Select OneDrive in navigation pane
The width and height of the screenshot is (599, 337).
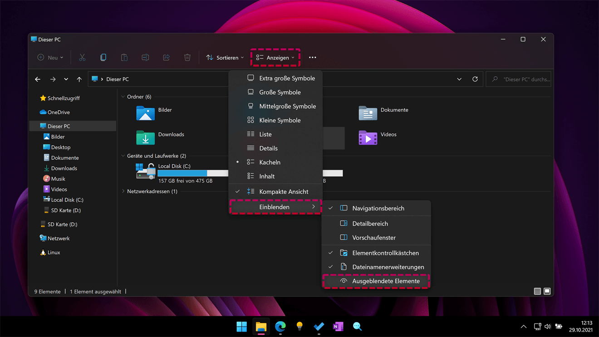click(58, 112)
